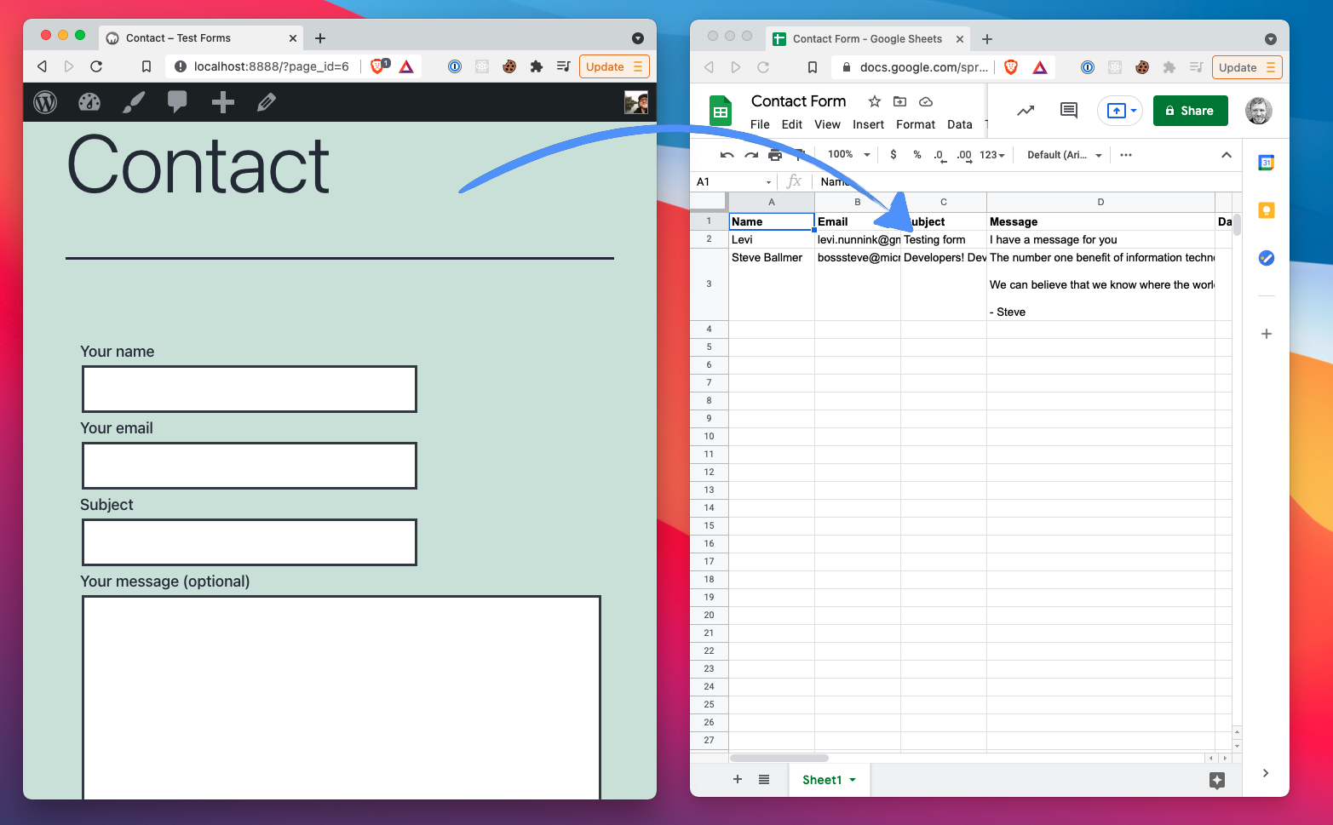Go back in the Contact – Test Forms window

click(42, 66)
